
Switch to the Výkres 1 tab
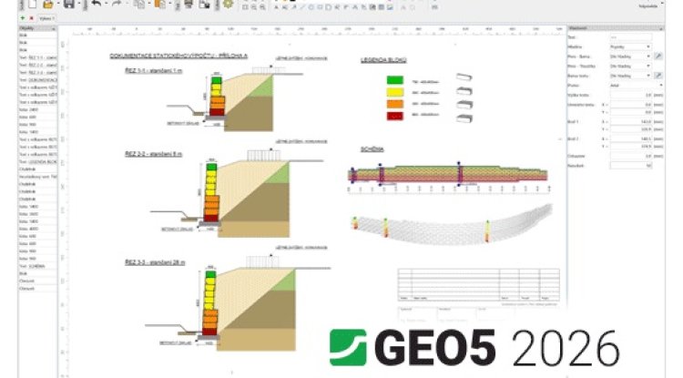point(46,18)
